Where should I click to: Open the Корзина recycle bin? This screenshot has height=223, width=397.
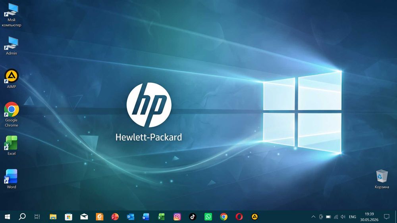(x=382, y=179)
